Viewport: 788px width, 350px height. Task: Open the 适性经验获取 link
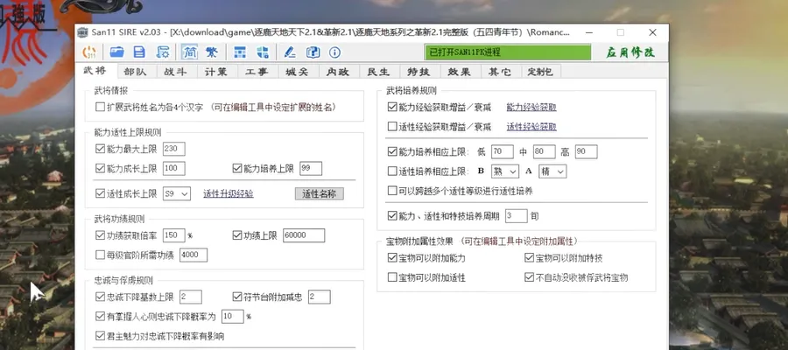click(x=531, y=127)
